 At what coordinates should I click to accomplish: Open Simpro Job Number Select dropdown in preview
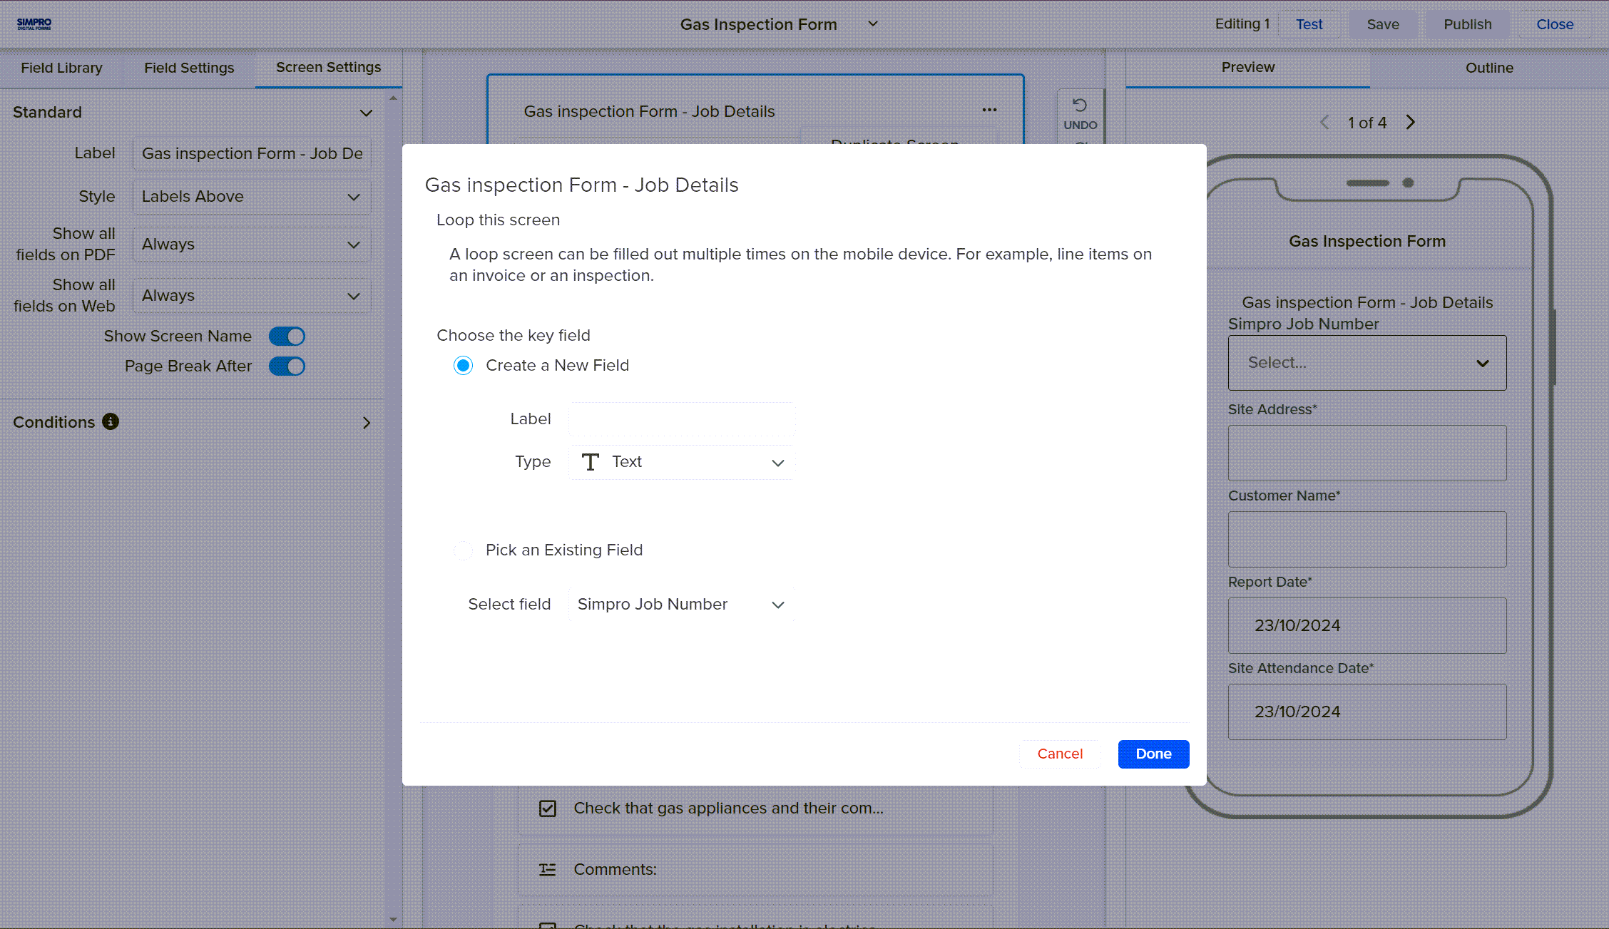click(1367, 363)
